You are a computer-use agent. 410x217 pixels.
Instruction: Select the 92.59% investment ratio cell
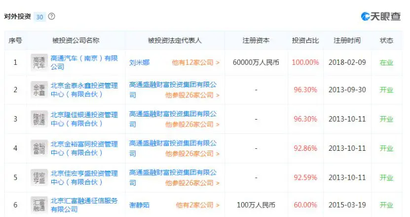coord(305,178)
